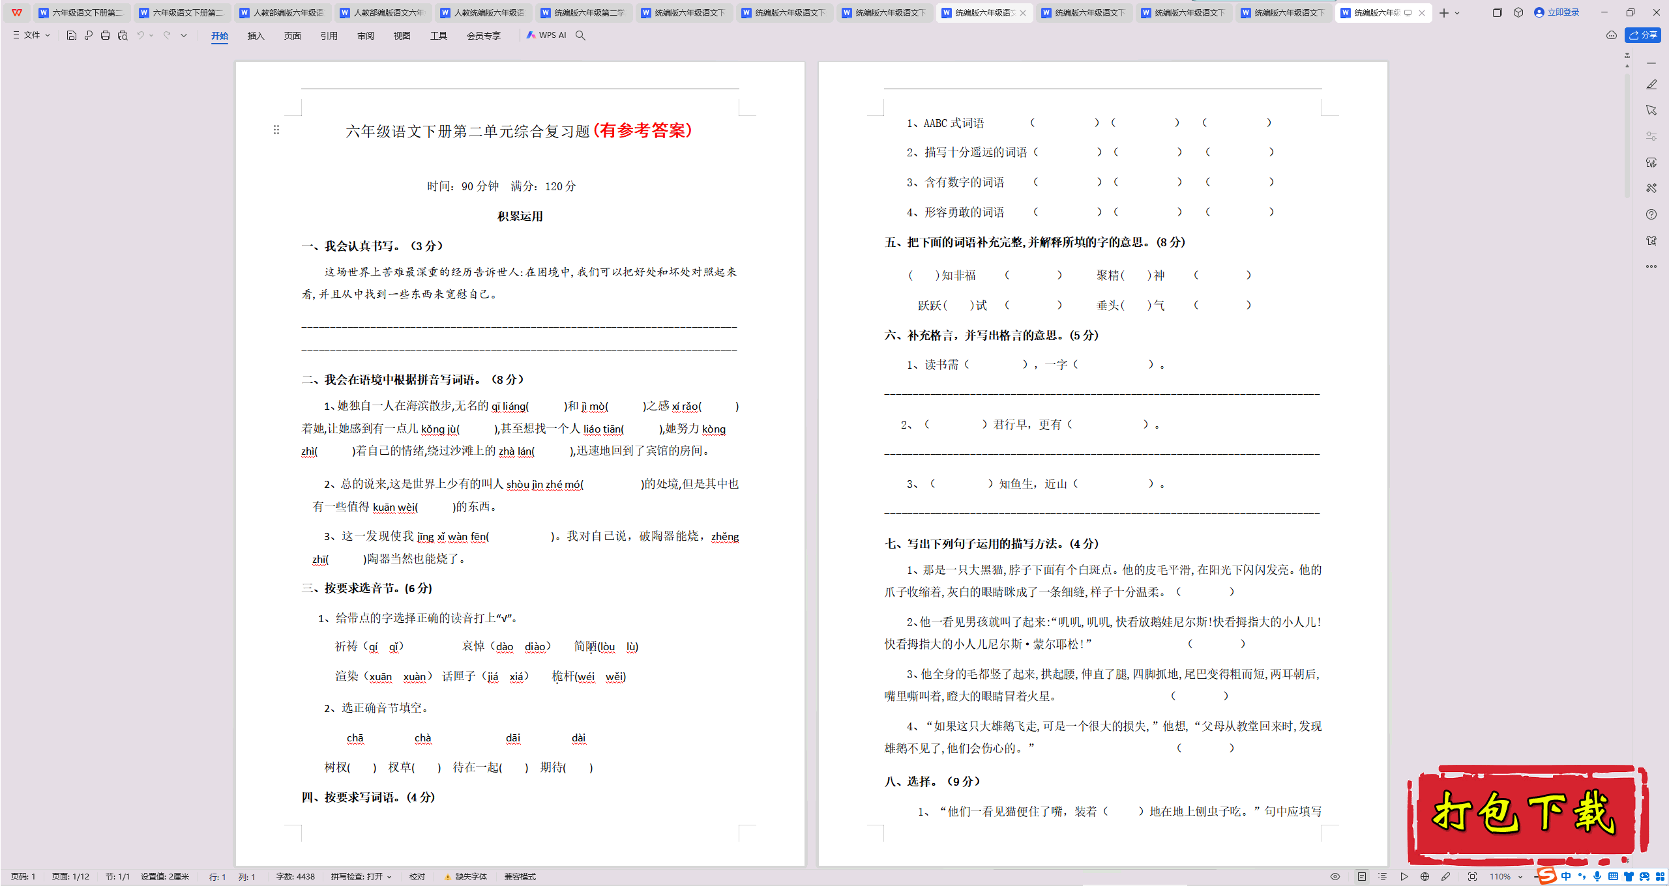This screenshot has width=1669, height=886.
Task: Click the paragraph handle beside the title
Action: (x=276, y=130)
